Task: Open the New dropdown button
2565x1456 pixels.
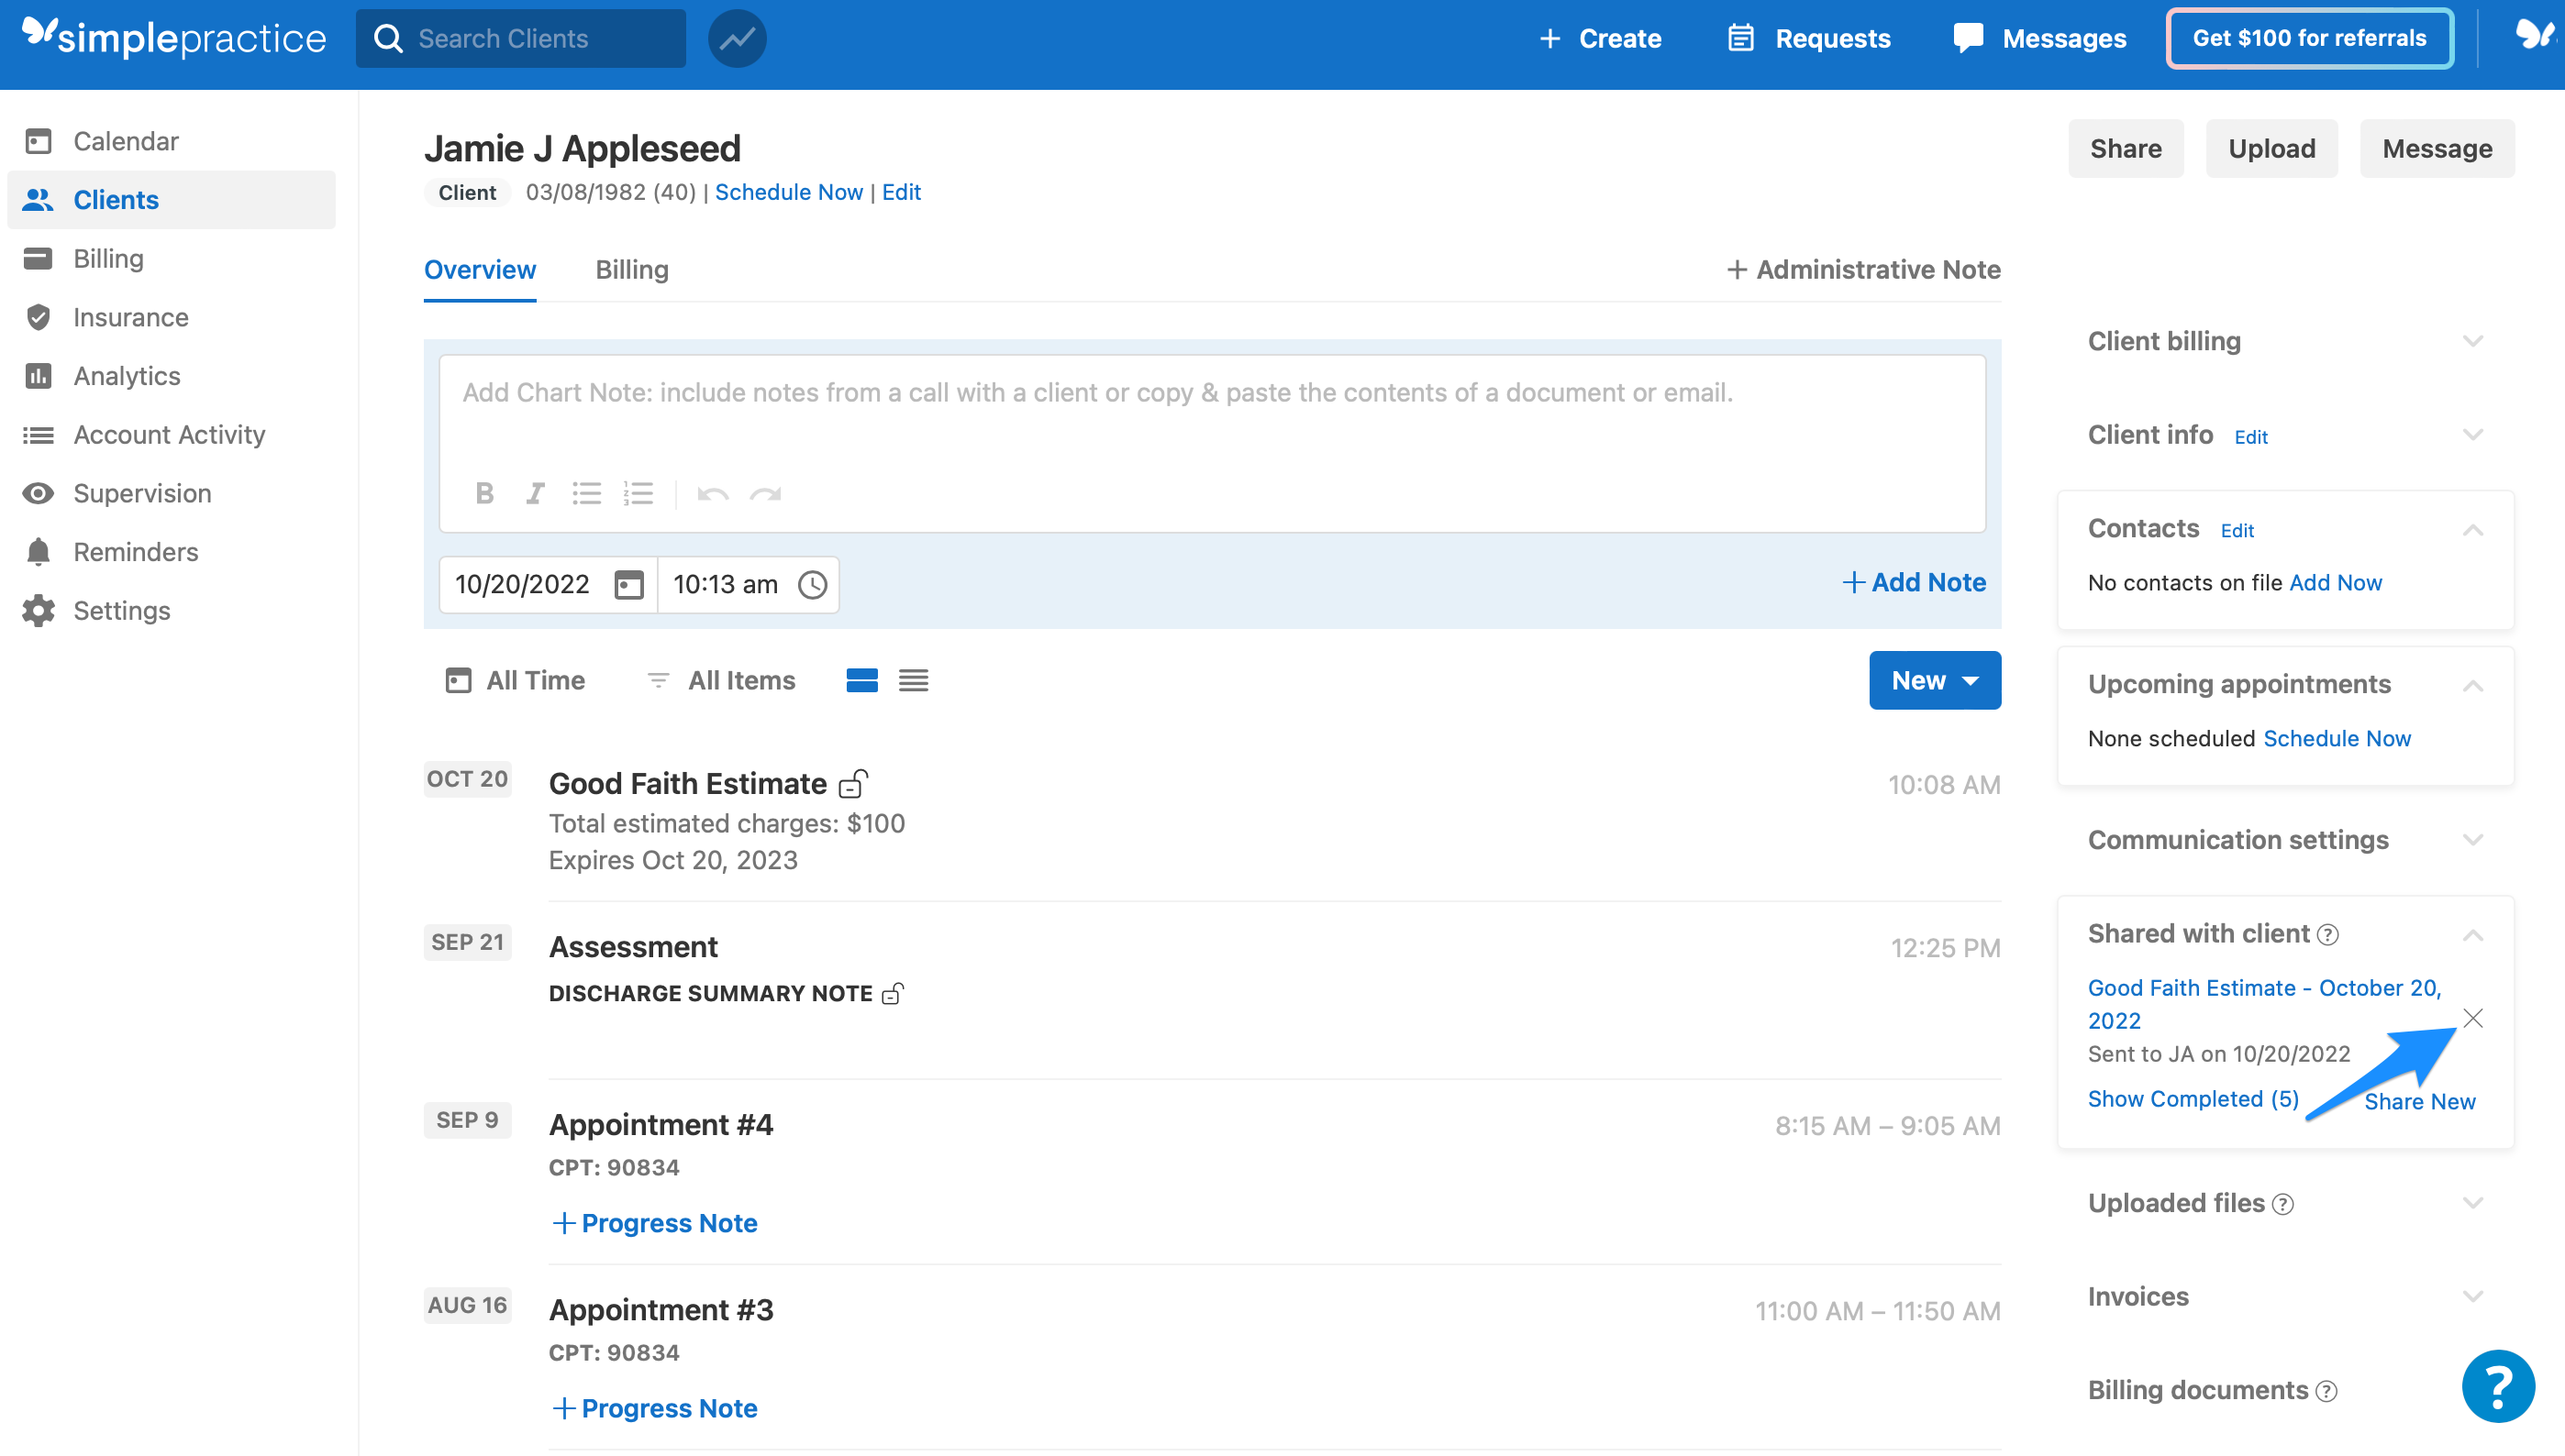Action: click(1935, 681)
